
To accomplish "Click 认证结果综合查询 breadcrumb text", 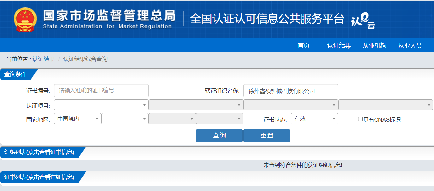I will tap(85, 59).
